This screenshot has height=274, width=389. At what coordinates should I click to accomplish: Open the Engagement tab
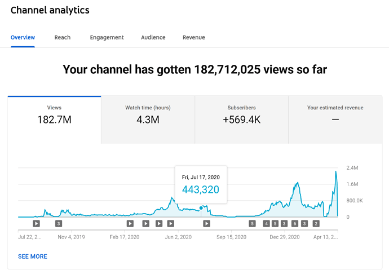coord(107,38)
